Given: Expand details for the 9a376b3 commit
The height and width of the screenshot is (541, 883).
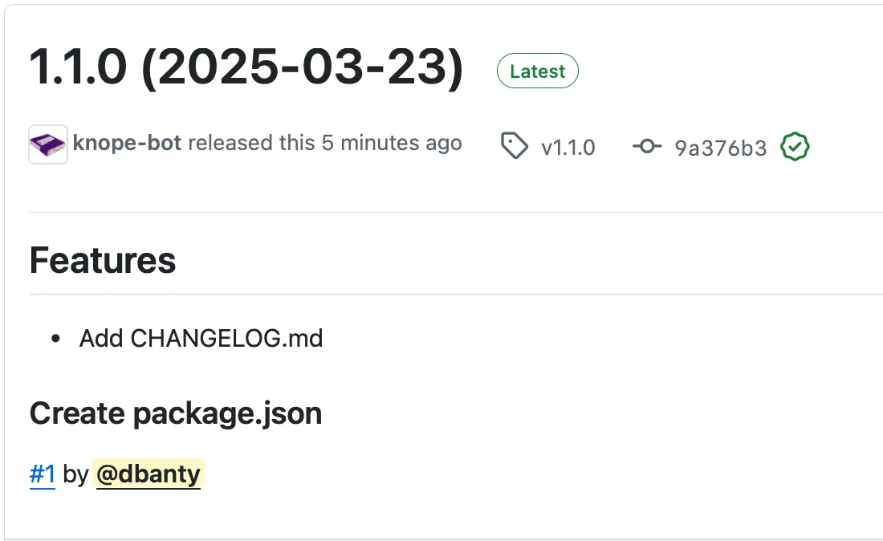Looking at the screenshot, I should (719, 147).
